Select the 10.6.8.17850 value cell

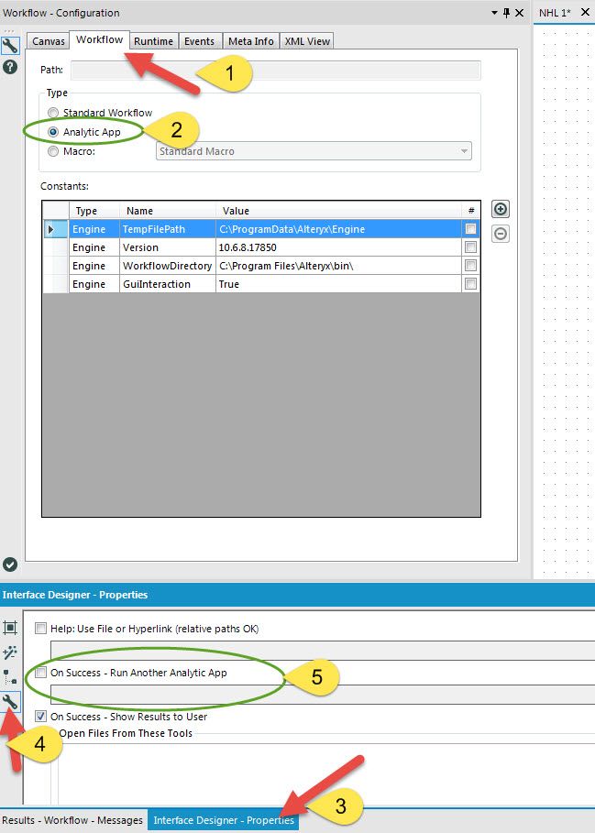coord(338,247)
